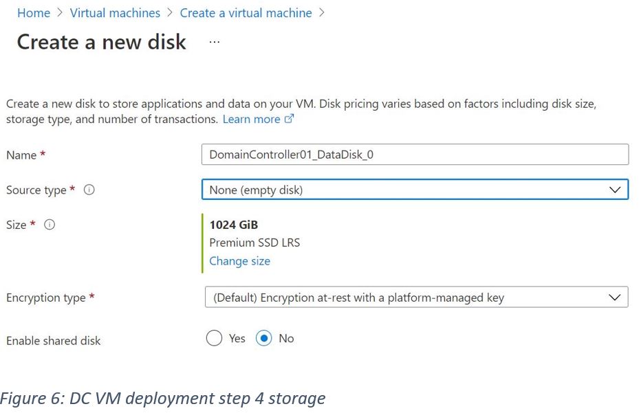
Task: Open the Encryption type dropdown
Action: (416, 298)
